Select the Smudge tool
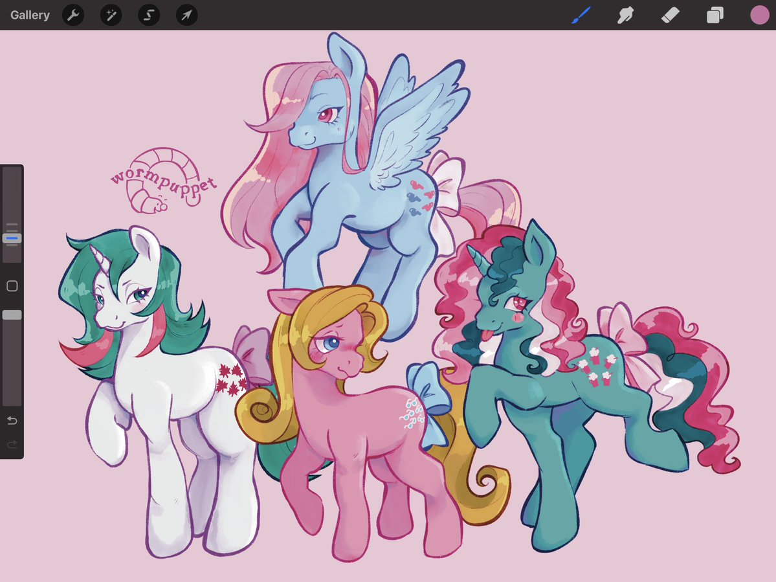The height and width of the screenshot is (582, 776). click(x=626, y=15)
